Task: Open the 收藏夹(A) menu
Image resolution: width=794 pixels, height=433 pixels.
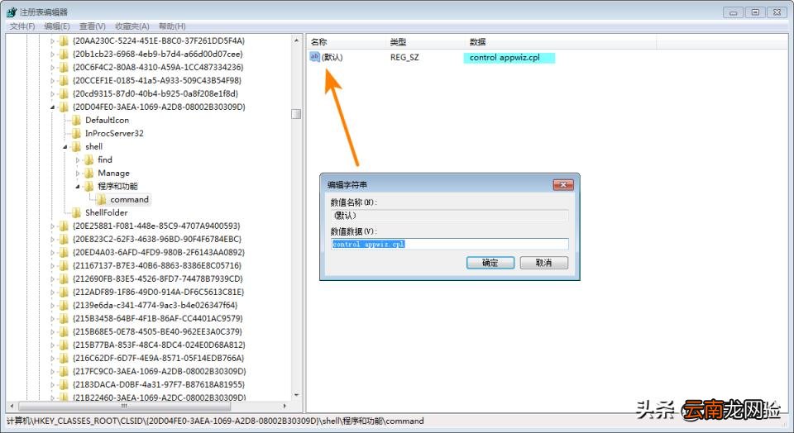Action: click(132, 26)
